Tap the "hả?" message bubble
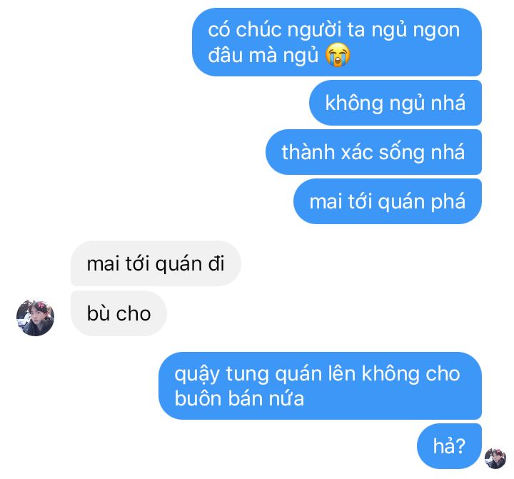 coord(450,446)
